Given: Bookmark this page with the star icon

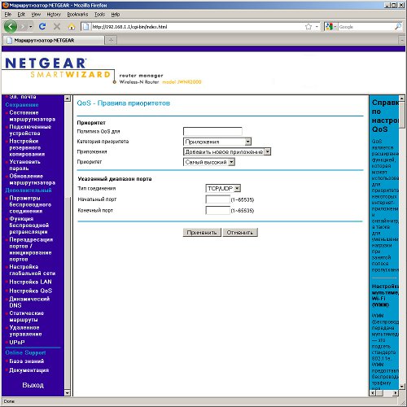Looking at the screenshot, I should pos(309,27).
